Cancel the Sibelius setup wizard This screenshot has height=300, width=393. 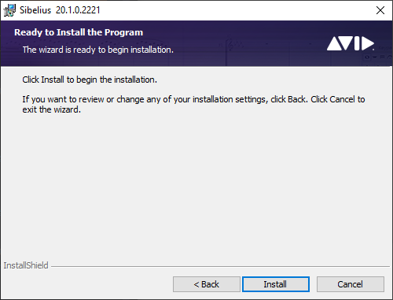pyautogui.click(x=351, y=284)
